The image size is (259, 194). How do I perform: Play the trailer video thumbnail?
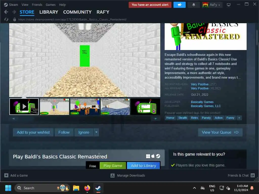click(x=24, y=107)
